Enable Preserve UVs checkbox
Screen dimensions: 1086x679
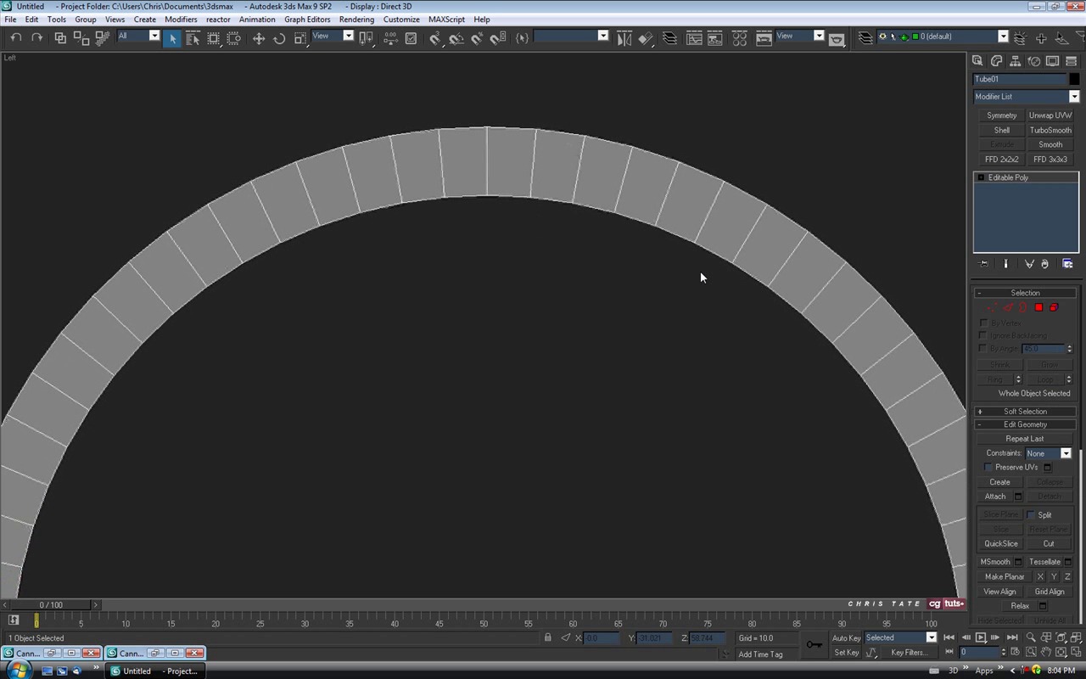pyautogui.click(x=988, y=468)
